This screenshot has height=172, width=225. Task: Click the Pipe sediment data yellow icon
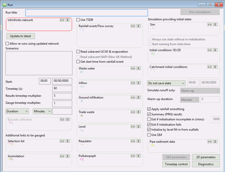tap(153, 145)
